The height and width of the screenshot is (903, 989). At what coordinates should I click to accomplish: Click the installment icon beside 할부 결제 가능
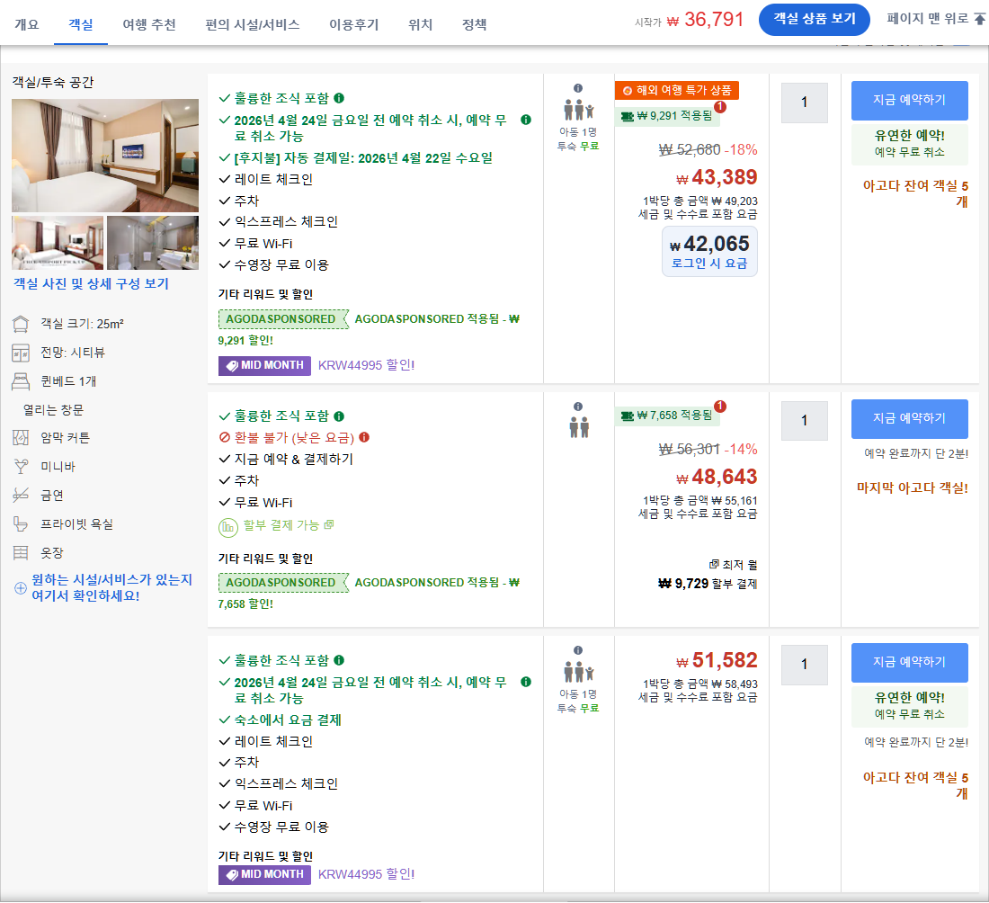(x=227, y=528)
